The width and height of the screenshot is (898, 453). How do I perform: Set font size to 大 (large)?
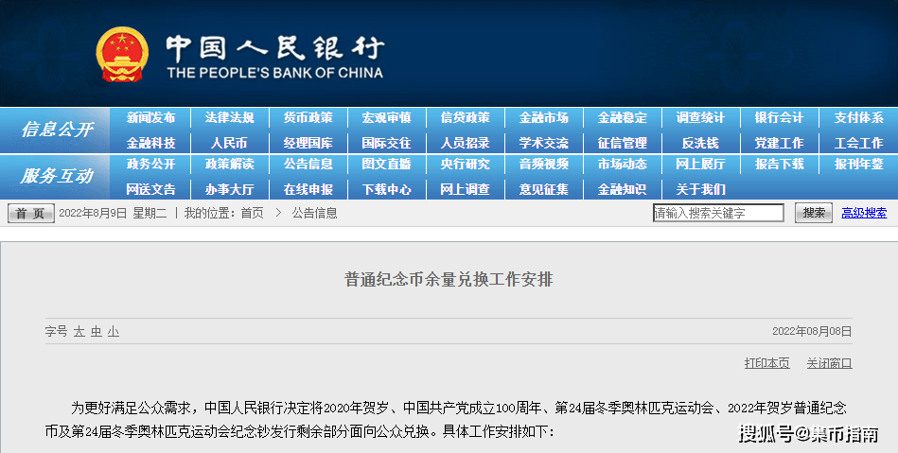[79, 331]
